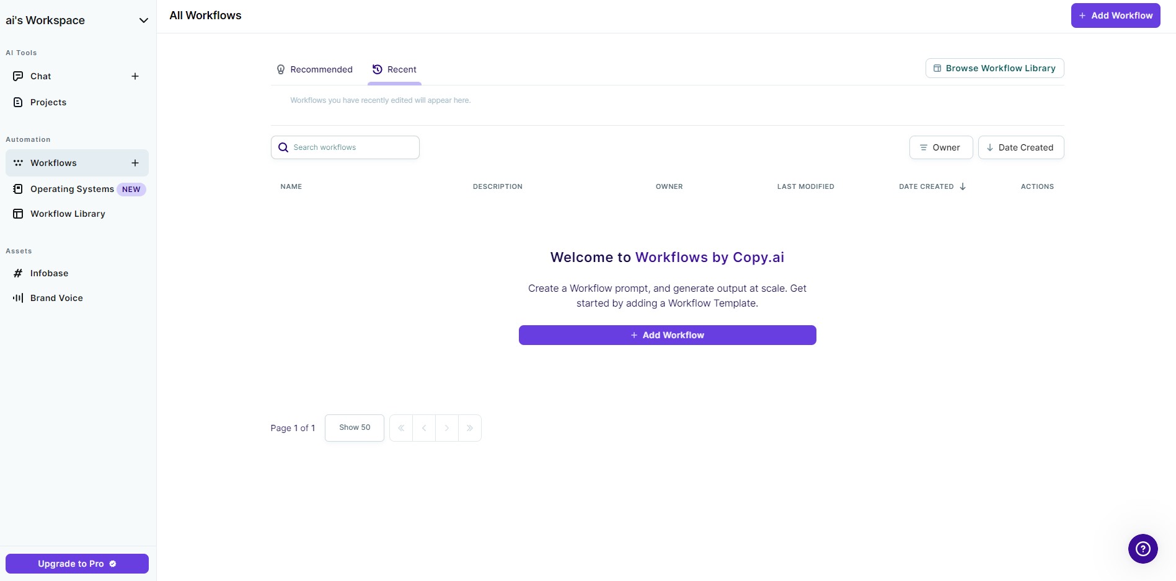Create a workflow via sidebar plus icon

pos(135,163)
